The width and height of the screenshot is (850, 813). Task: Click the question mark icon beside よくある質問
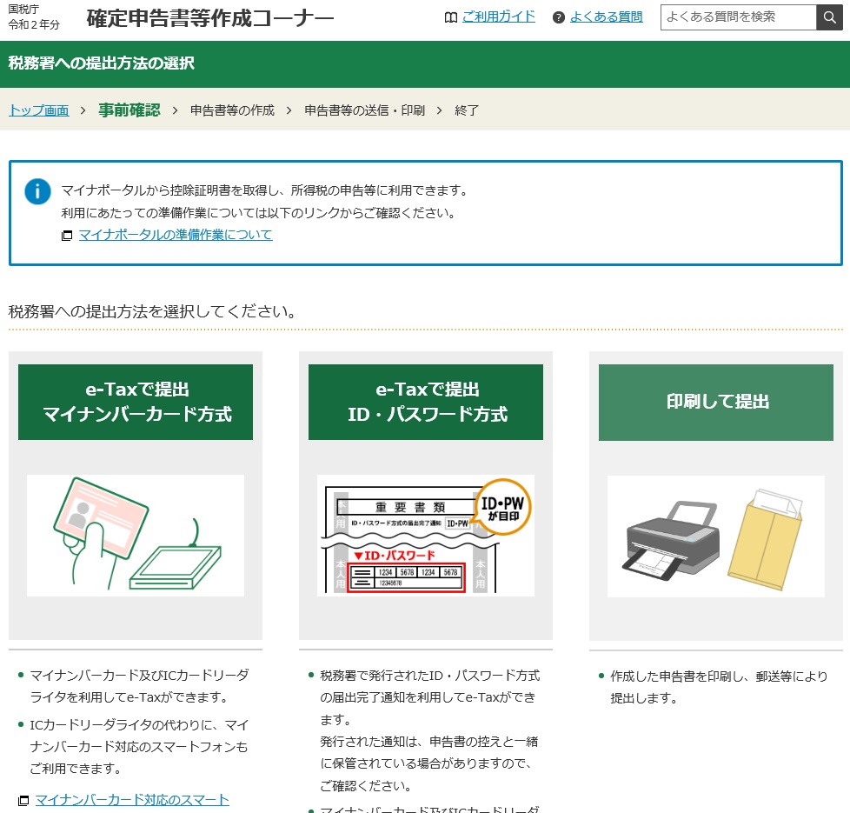(x=558, y=18)
